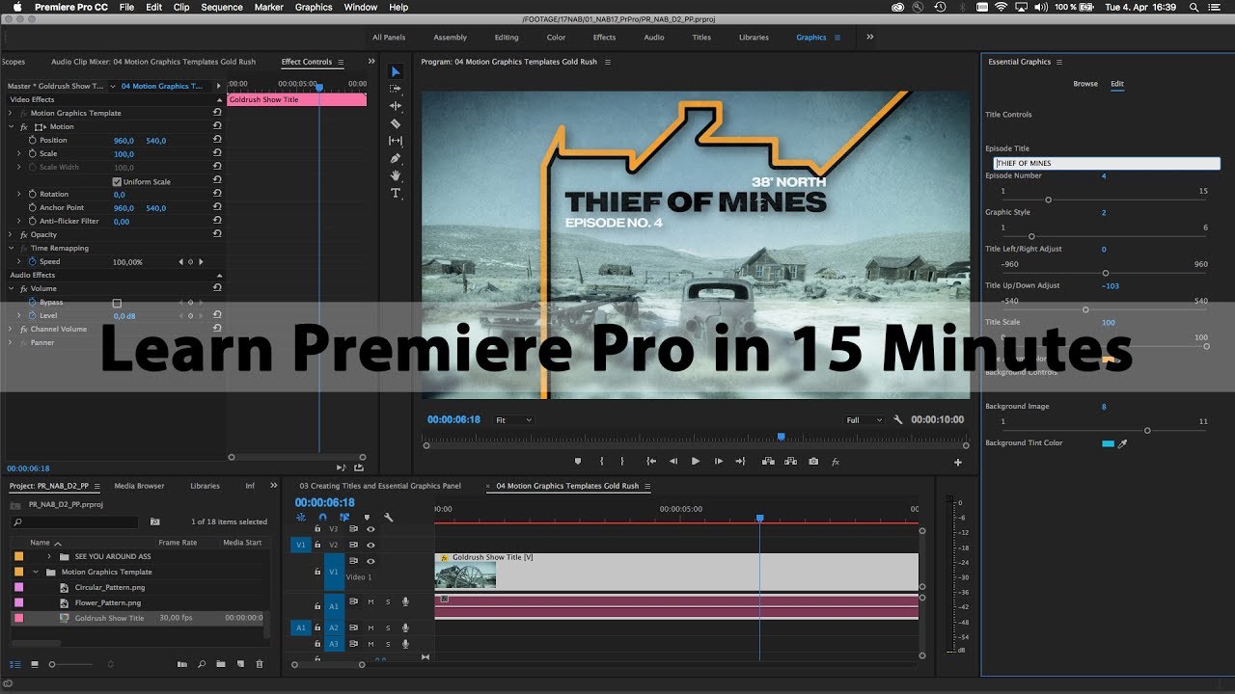Toggle V3 track output eye
The image size is (1235, 694).
[x=370, y=528]
